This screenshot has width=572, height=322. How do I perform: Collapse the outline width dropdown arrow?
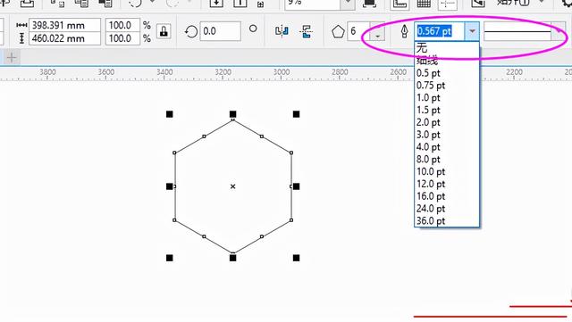coord(472,31)
